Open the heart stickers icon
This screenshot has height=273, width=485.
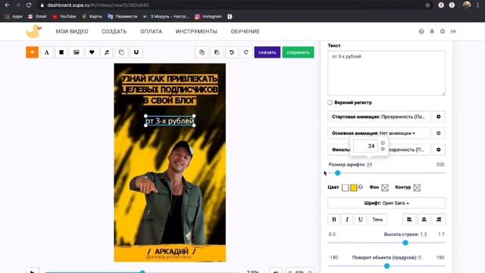pyautogui.click(x=92, y=52)
